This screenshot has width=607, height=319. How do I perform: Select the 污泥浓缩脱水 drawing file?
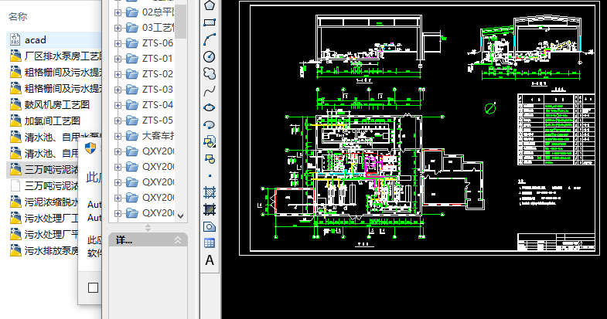[43, 202]
